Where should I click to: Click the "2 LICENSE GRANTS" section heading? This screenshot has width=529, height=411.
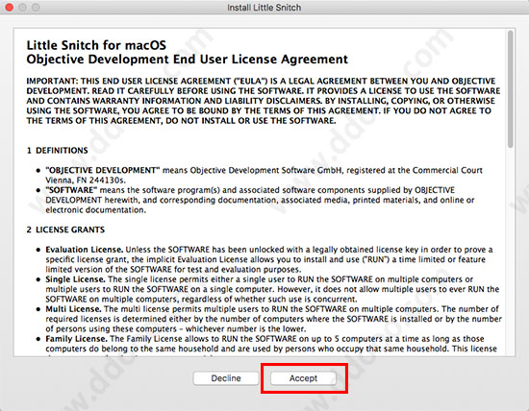tap(65, 230)
